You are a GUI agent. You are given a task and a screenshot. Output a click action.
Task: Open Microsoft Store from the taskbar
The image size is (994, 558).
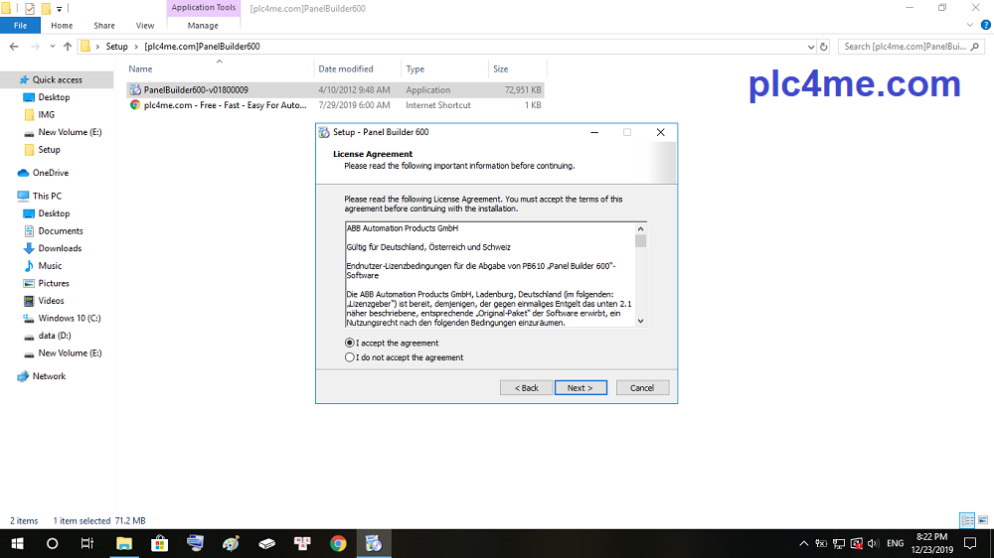click(159, 543)
